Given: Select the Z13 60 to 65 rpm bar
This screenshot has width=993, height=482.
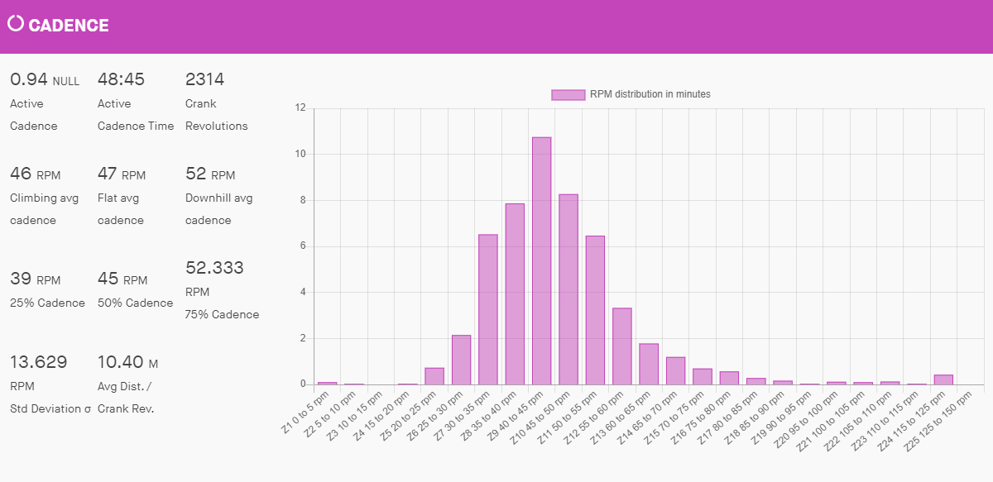Looking at the screenshot, I should (x=649, y=364).
